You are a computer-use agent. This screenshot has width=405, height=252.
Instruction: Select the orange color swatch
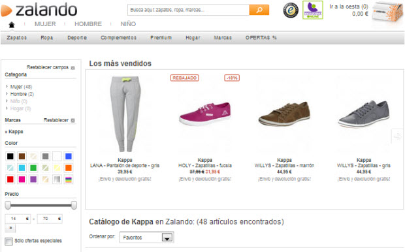tap(69, 168)
